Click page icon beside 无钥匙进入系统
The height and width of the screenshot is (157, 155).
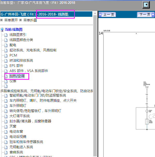pos(6,147)
